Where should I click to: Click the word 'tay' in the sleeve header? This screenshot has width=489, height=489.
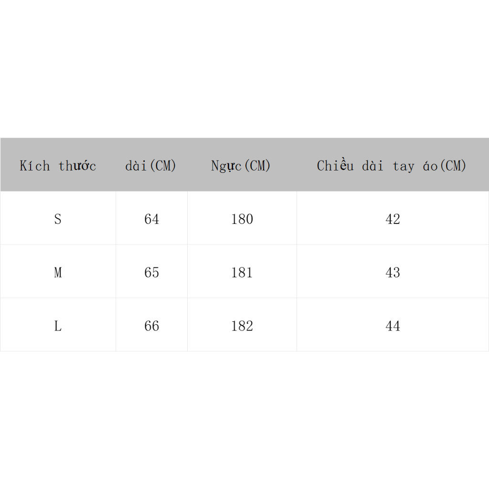click(x=404, y=166)
